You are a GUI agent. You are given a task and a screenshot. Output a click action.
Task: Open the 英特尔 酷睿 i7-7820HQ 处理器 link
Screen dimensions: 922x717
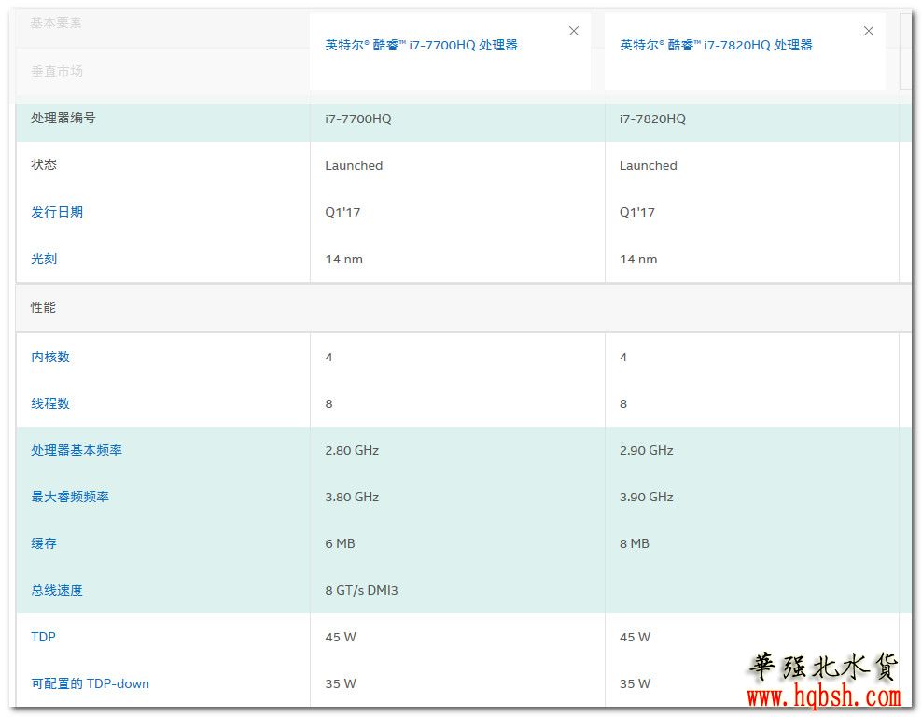[x=716, y=46]
